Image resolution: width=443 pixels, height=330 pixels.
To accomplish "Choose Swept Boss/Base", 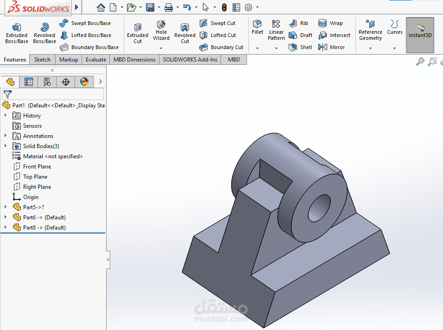I will 85,23.
